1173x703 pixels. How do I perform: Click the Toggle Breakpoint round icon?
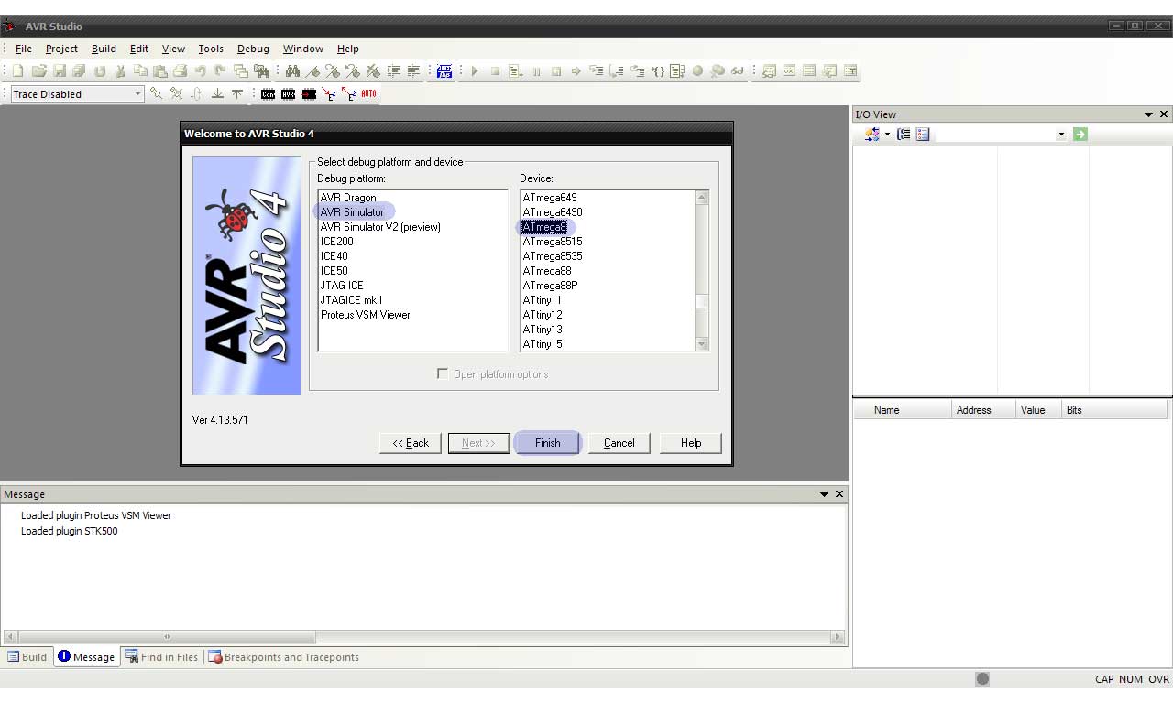697,71
